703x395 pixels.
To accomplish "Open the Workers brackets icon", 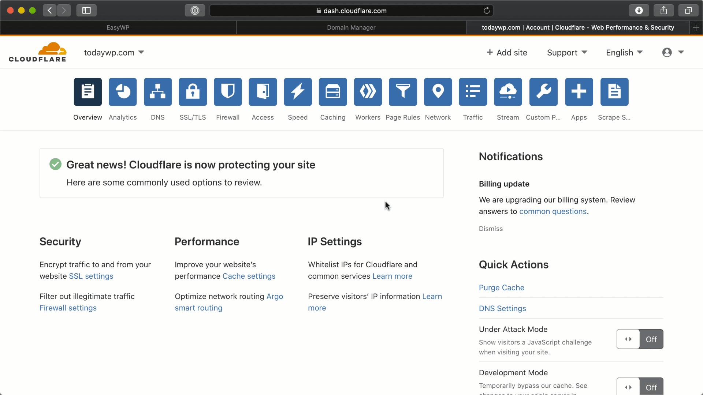I will click(368, 92).
